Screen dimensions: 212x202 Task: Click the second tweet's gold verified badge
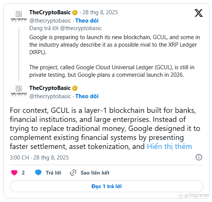tap(75, 88)
